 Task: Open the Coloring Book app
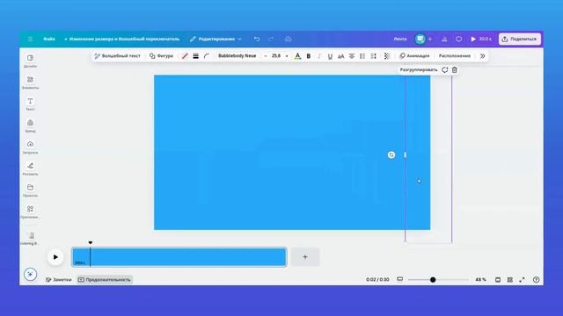pyautogui.click(x=30, y=238)
